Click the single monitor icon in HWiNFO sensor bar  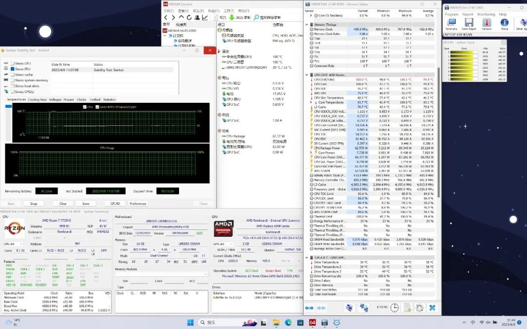[x=349, y=308]
